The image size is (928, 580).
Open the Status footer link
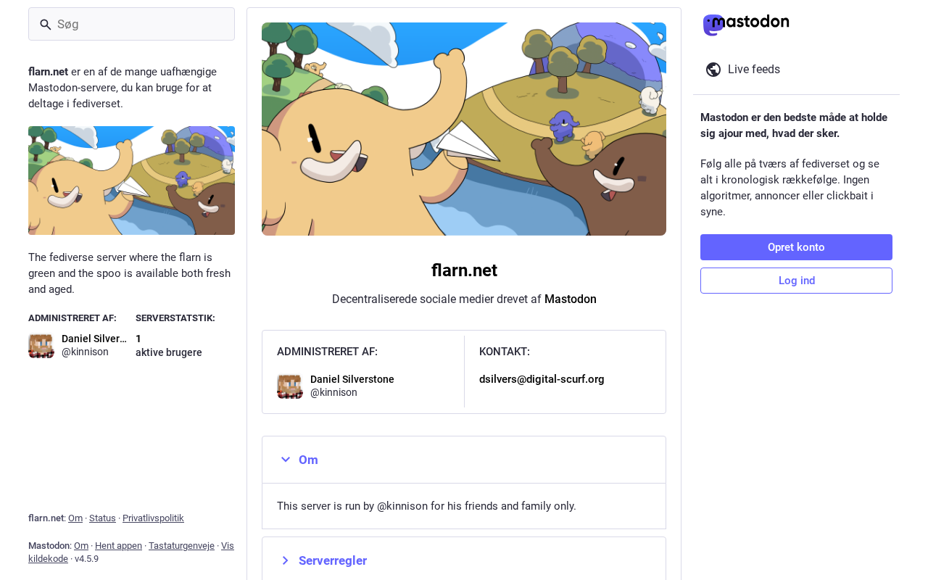tap(102, 518)
